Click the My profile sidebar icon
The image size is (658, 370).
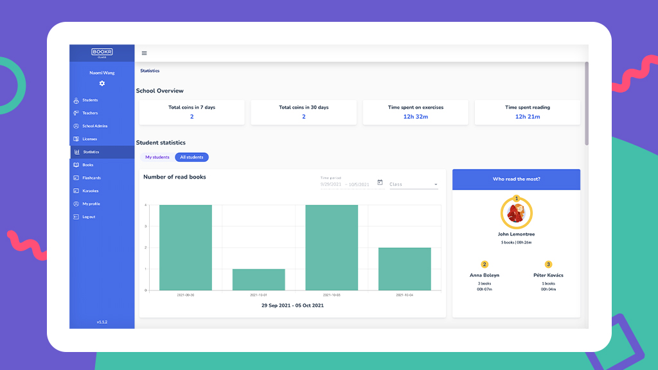point(76,204)
